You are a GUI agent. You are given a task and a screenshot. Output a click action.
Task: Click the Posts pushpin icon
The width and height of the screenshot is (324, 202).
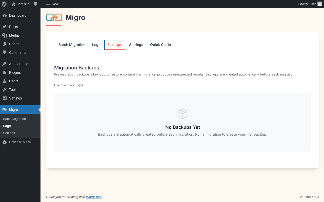5,27
